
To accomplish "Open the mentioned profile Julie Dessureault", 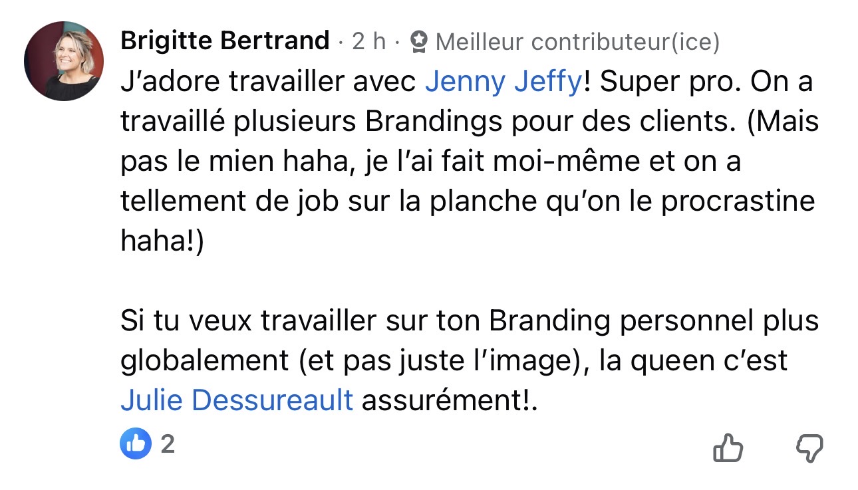I will [x=237, y=400].
